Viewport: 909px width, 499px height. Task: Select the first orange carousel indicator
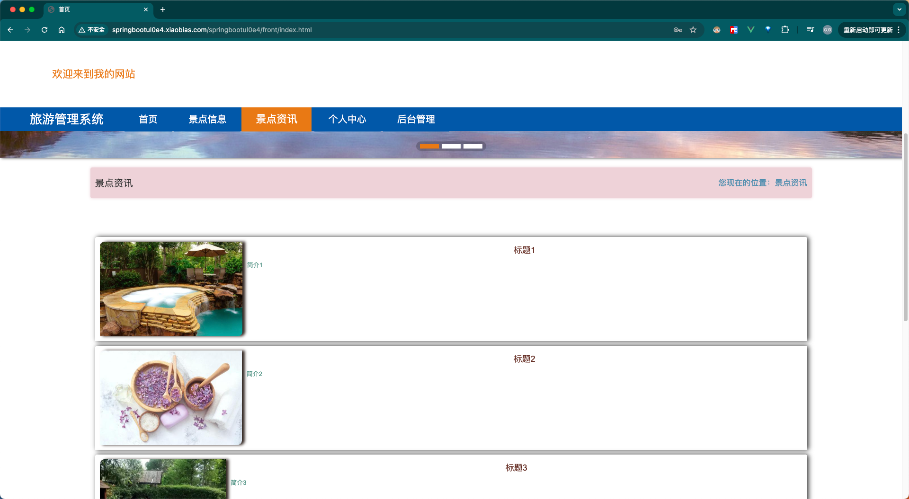pyautogui.click(x=429, y=146)
